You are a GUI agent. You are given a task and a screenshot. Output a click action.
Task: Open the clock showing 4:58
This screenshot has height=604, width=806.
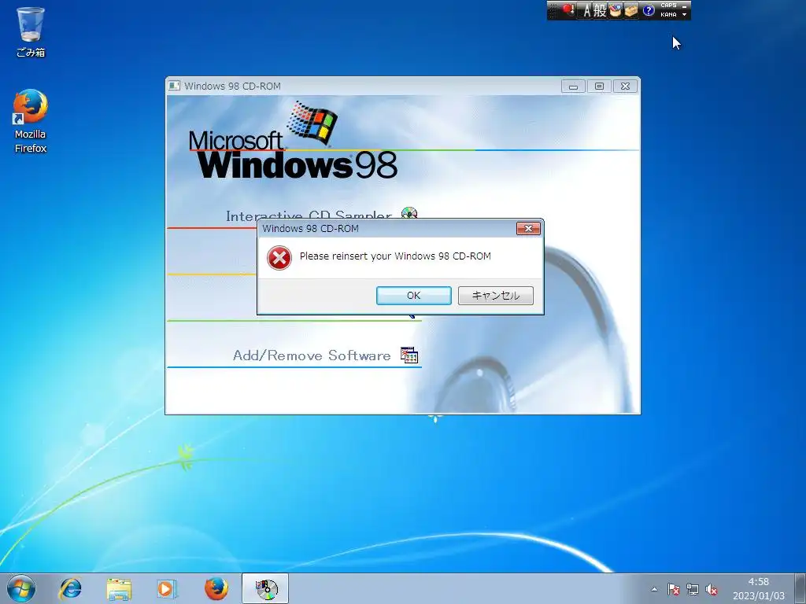(758, 588)
